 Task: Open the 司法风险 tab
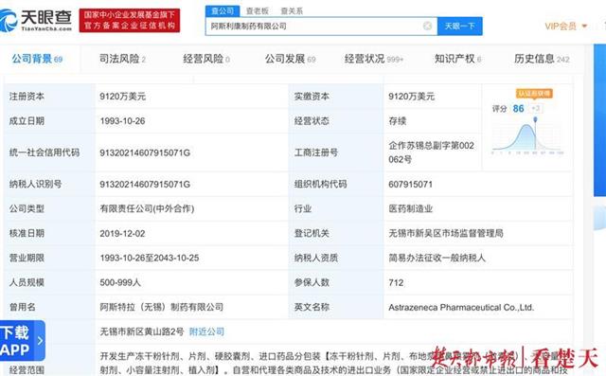coord(122,59)
